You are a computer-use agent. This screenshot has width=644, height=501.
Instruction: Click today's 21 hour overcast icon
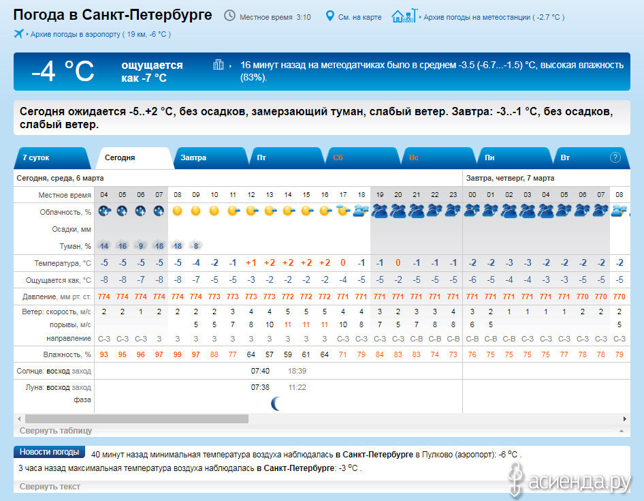pos(417,211)
